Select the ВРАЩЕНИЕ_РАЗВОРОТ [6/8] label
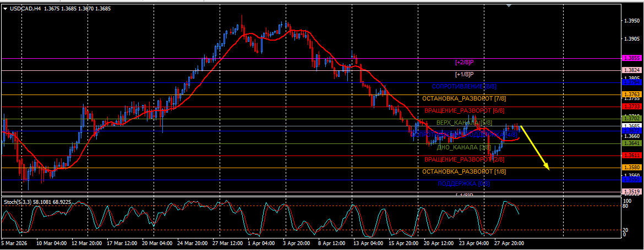The width and height of the screenshot is (644, 250). pos(464,110)
